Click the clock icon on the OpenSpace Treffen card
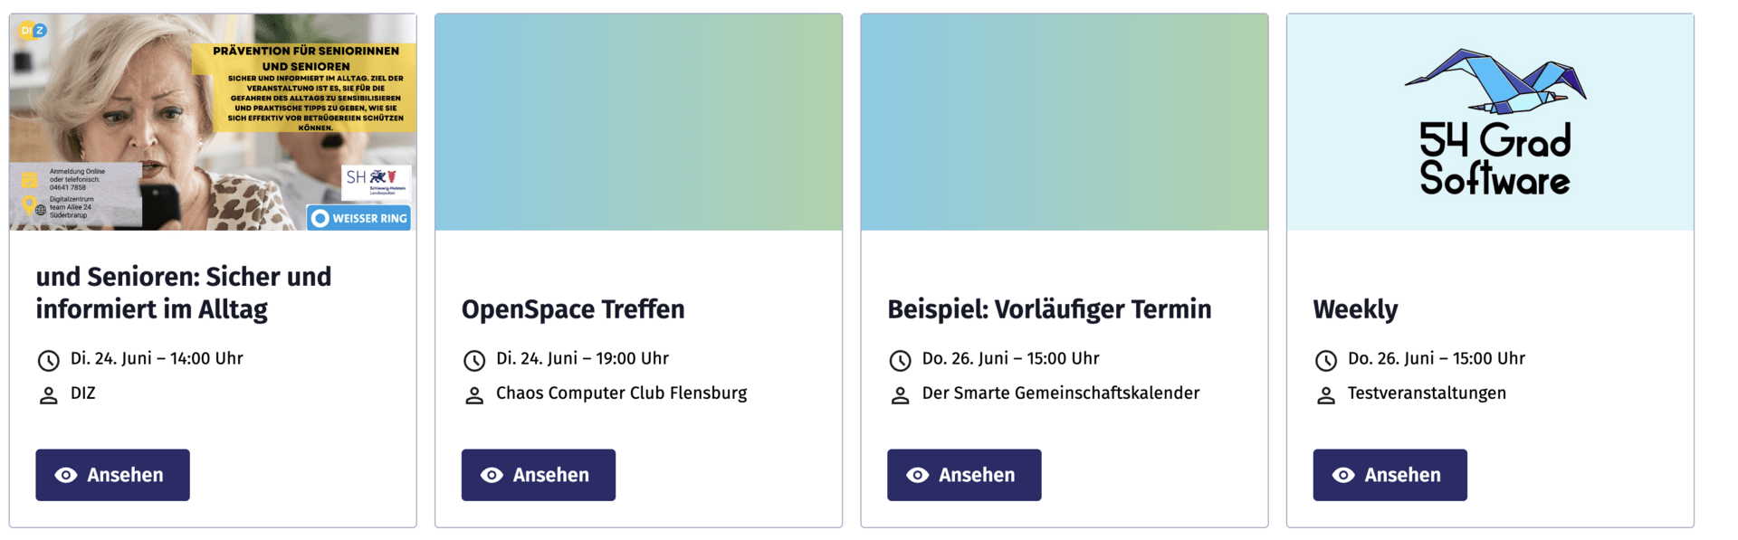Viewport: 1738px width, 540px height. (474, 361)
